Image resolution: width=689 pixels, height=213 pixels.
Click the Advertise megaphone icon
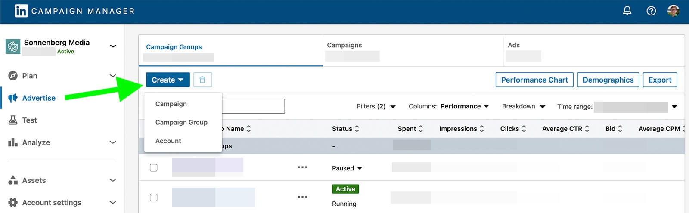click(x=13, y=98)
